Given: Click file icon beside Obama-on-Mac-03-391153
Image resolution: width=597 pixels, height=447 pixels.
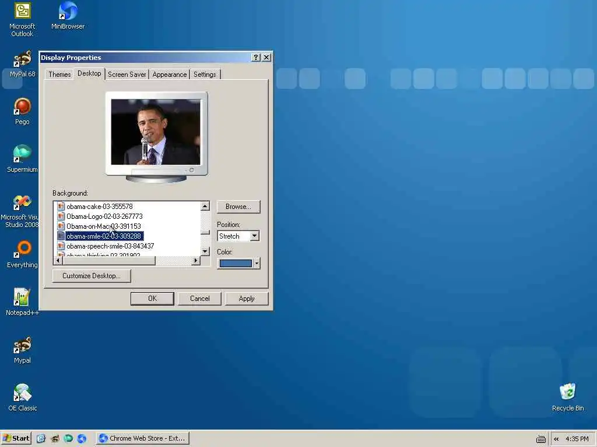Looking at the screenshot, I should (x=61, y=226).
